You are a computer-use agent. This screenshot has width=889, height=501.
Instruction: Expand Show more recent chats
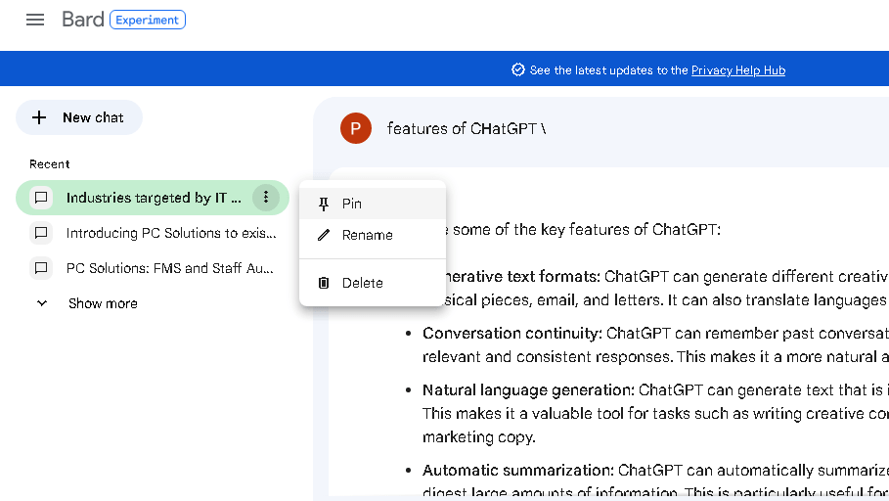coord(103,303)
